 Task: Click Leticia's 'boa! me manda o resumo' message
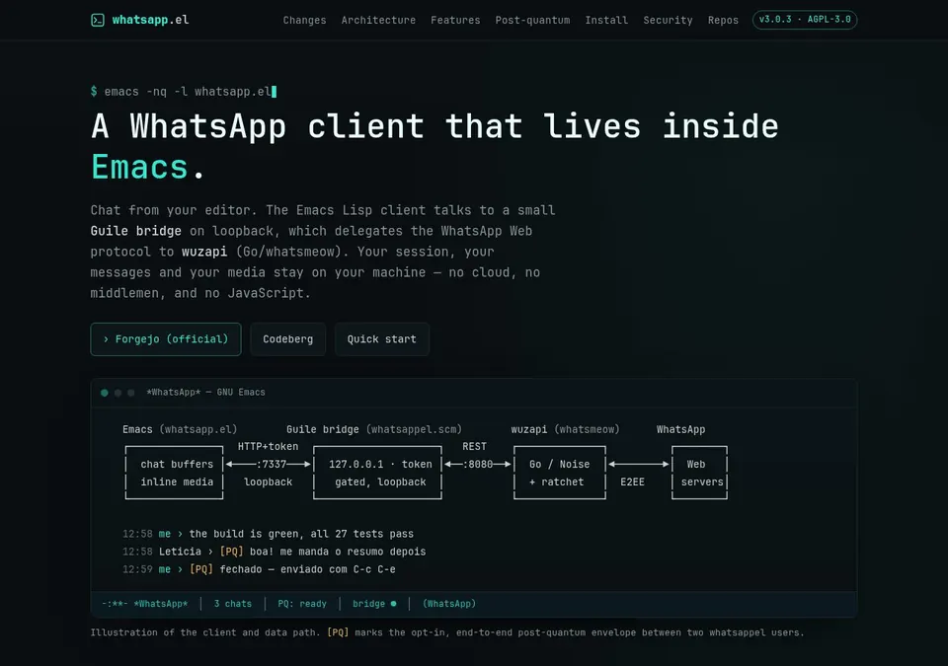point(274,552)
